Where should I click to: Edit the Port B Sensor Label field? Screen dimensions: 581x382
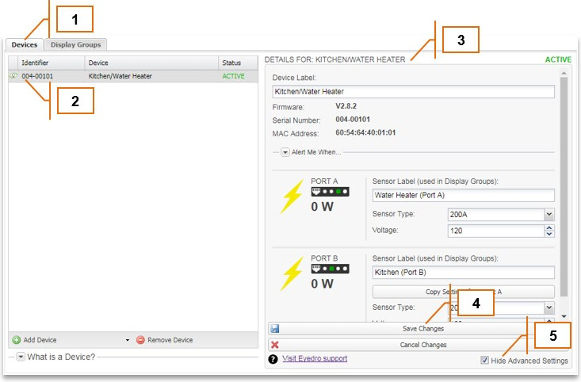[463, 273]
